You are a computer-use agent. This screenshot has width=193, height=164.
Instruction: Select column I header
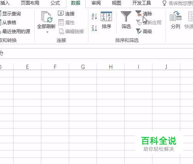(139, 67)
